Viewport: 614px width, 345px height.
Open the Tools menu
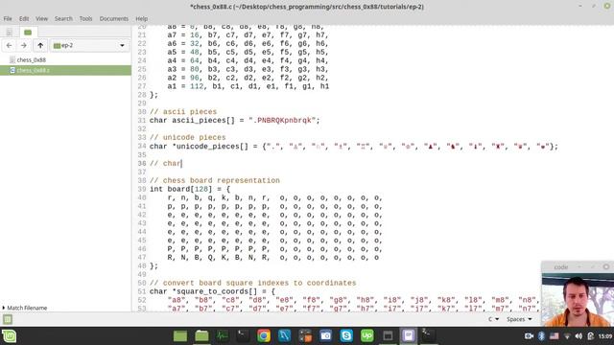point(85,19)
